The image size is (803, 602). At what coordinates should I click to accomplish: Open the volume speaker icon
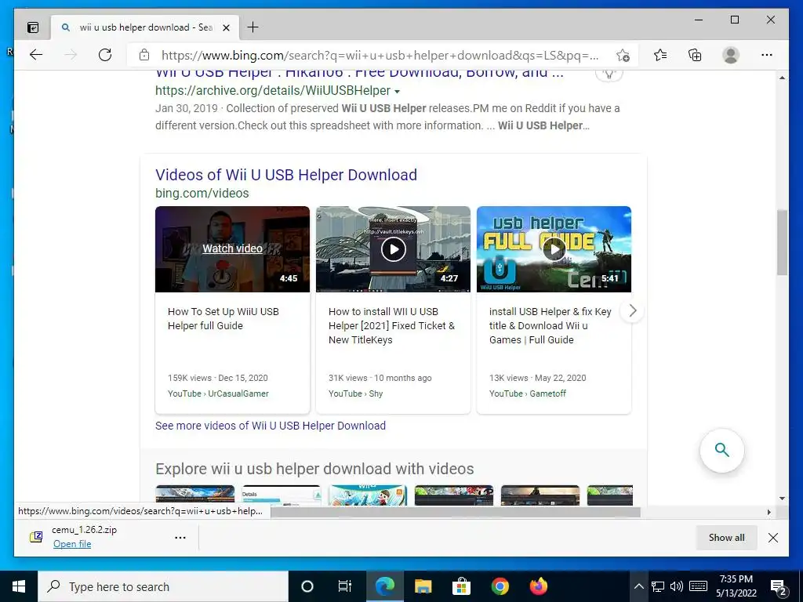click(x=677, y=586)
